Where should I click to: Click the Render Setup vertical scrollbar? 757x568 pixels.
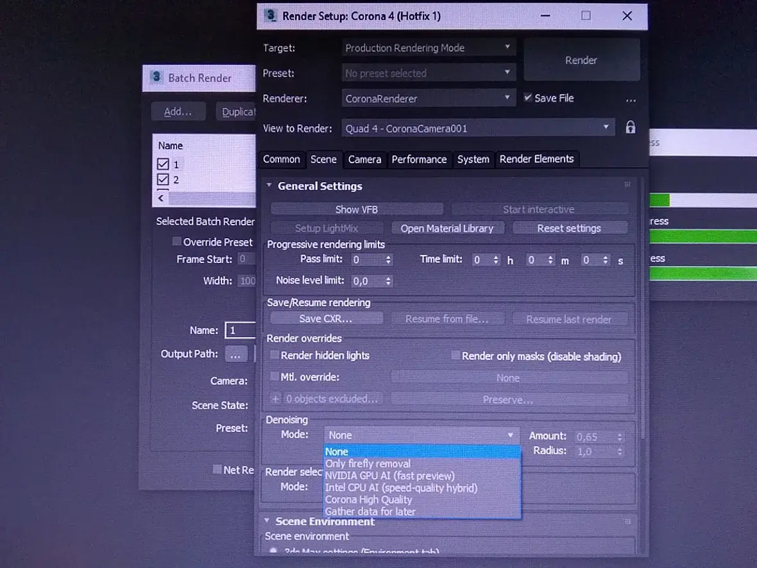(643, 309)
